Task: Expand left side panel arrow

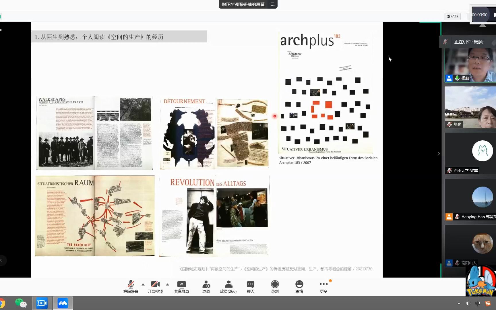Action: pos(1,260)
